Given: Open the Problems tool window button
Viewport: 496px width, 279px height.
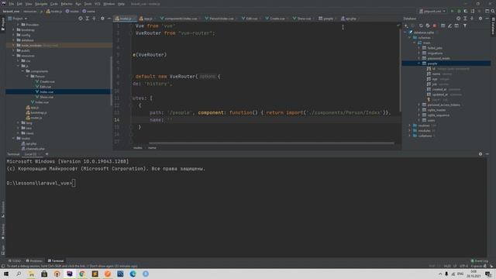Looking at the screenshot, I should click(x=34, y=261).
